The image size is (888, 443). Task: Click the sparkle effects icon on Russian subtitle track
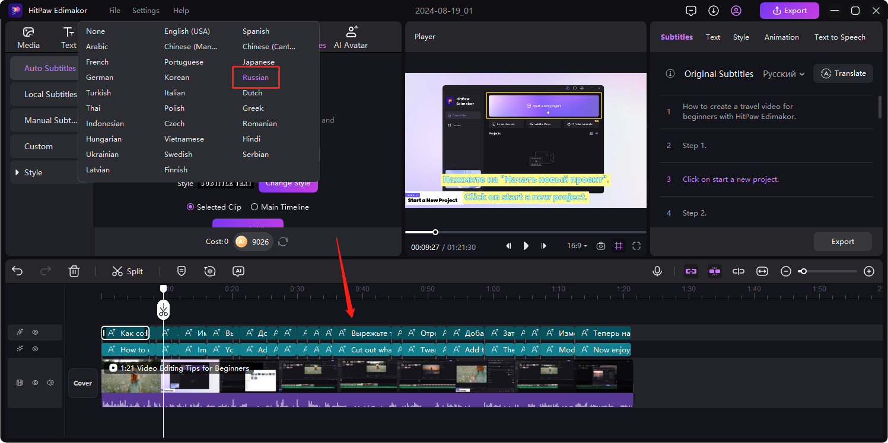coord(20,333)
